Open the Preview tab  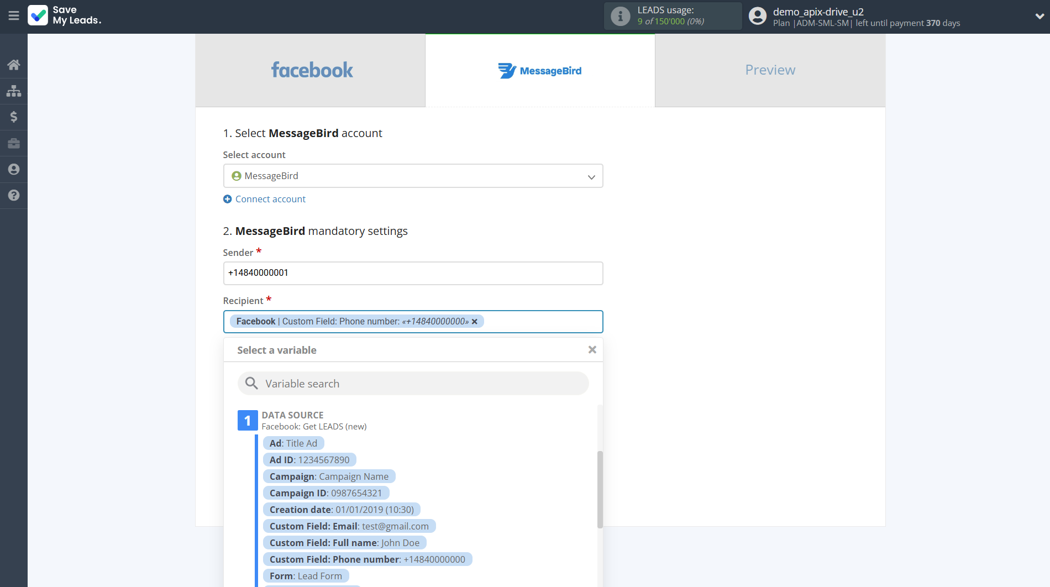(769, 70)
